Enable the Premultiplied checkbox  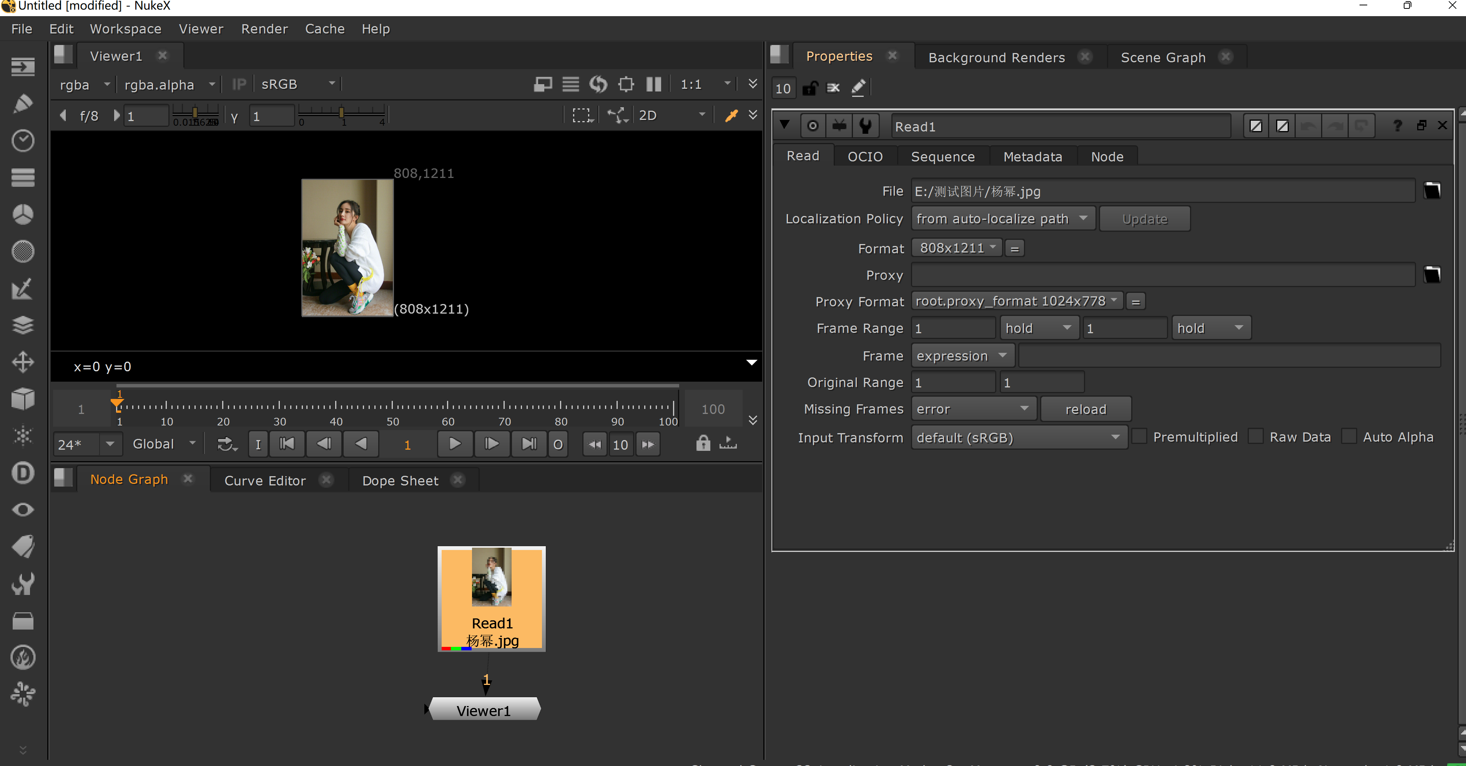pos(1139,437)
